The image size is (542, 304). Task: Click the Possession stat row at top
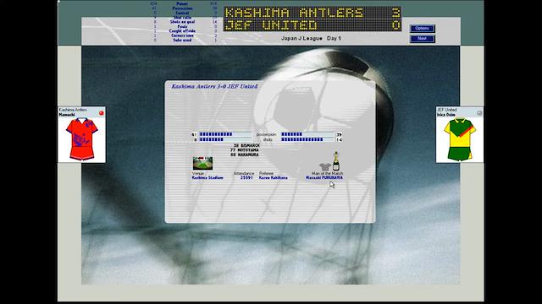tap(183, 8)
